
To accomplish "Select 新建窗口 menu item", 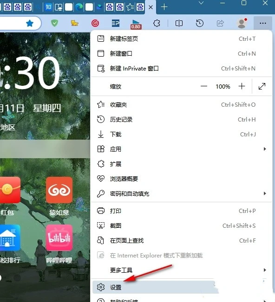I will [x=181, y=53].
